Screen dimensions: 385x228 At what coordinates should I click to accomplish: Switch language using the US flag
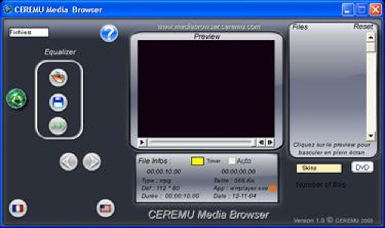[106, 208]
